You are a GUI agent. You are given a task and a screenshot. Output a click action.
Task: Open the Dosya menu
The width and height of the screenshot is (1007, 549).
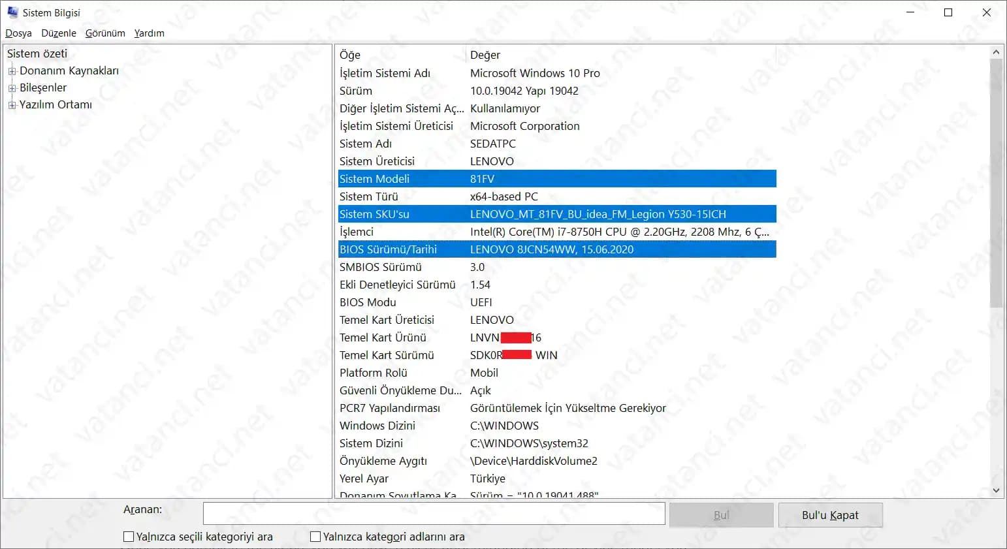(18, 33)
